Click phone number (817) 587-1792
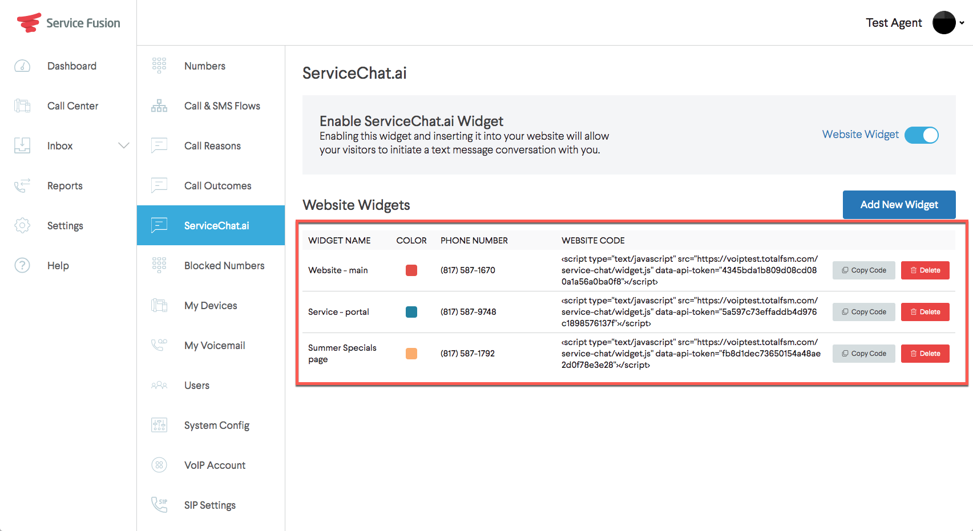 [467, 354]
